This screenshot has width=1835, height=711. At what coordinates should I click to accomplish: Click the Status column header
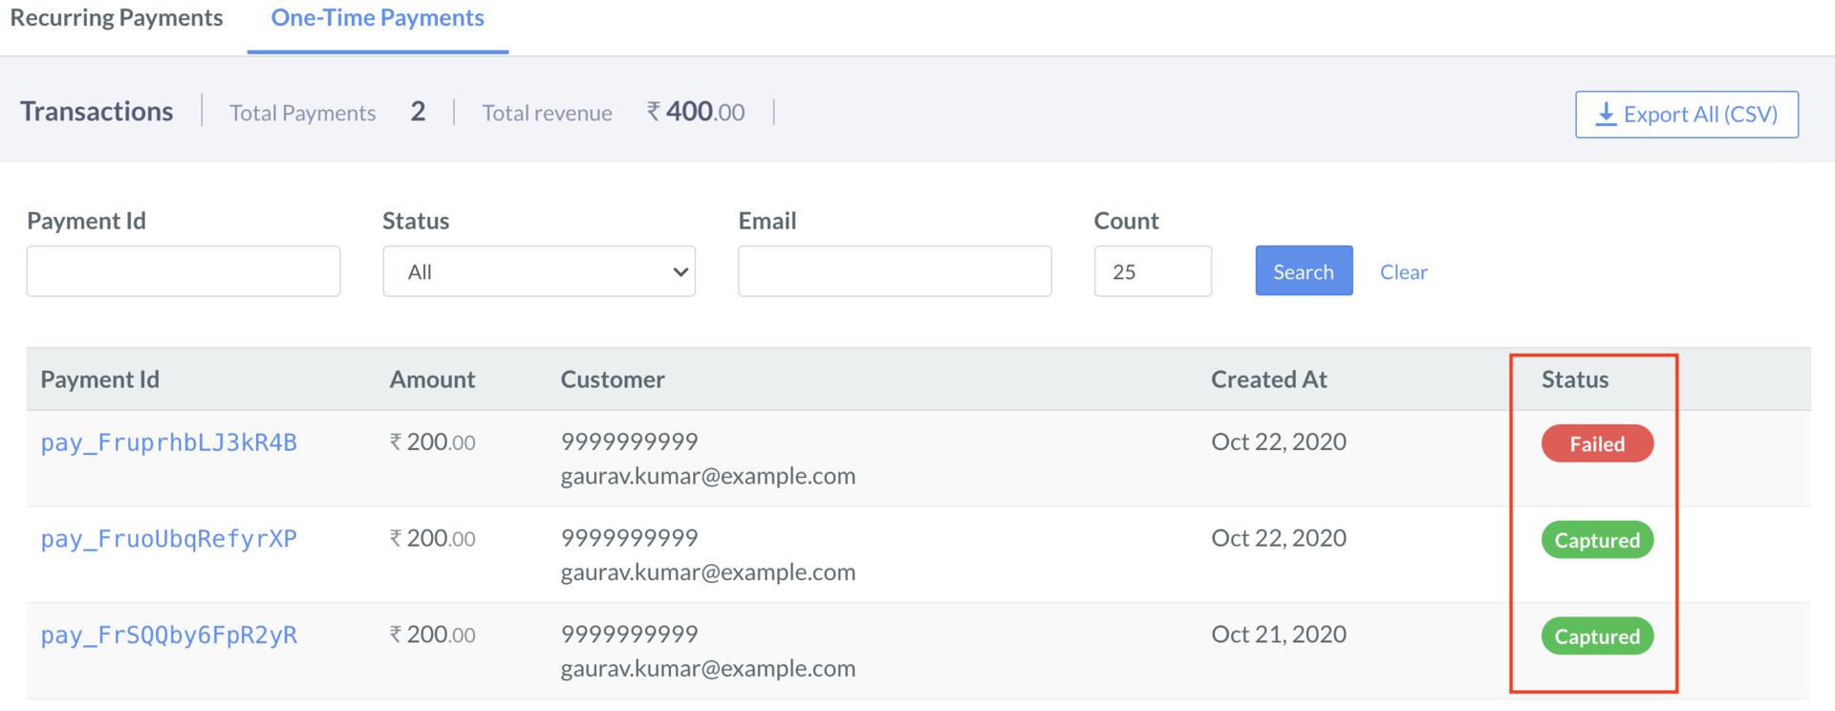tap(1574, 378)
